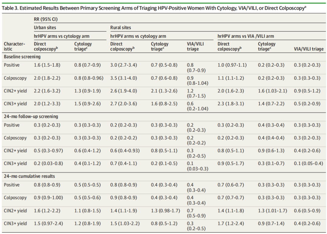Click the hrHPV arms vs VIA /VILI arm header
The image size is (327, 234).
pos(246,36)
